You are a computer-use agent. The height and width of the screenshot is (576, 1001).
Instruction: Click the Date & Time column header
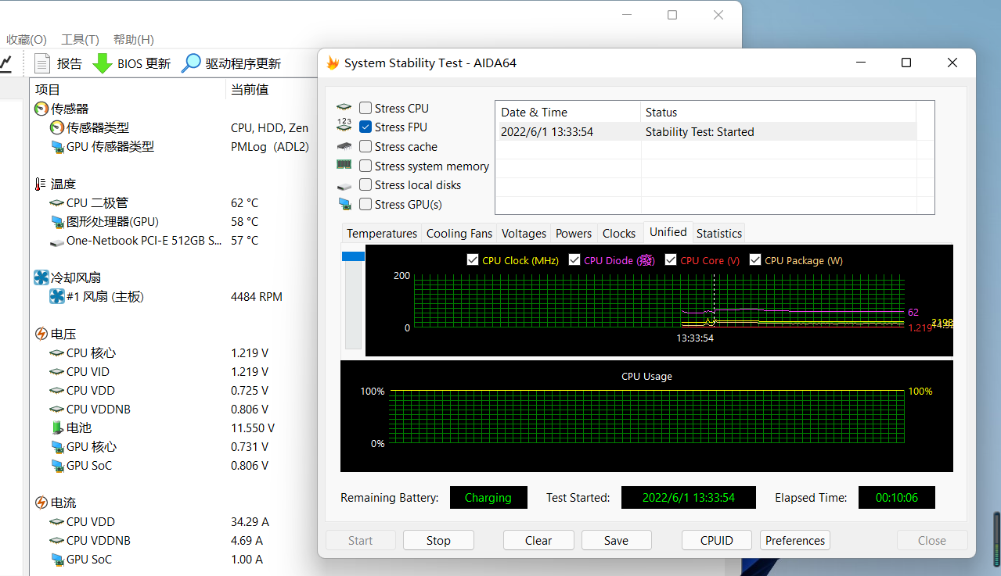(568, 112)
